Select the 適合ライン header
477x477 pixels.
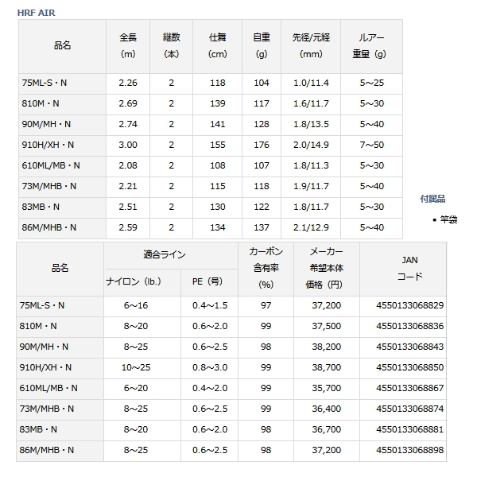165,254
